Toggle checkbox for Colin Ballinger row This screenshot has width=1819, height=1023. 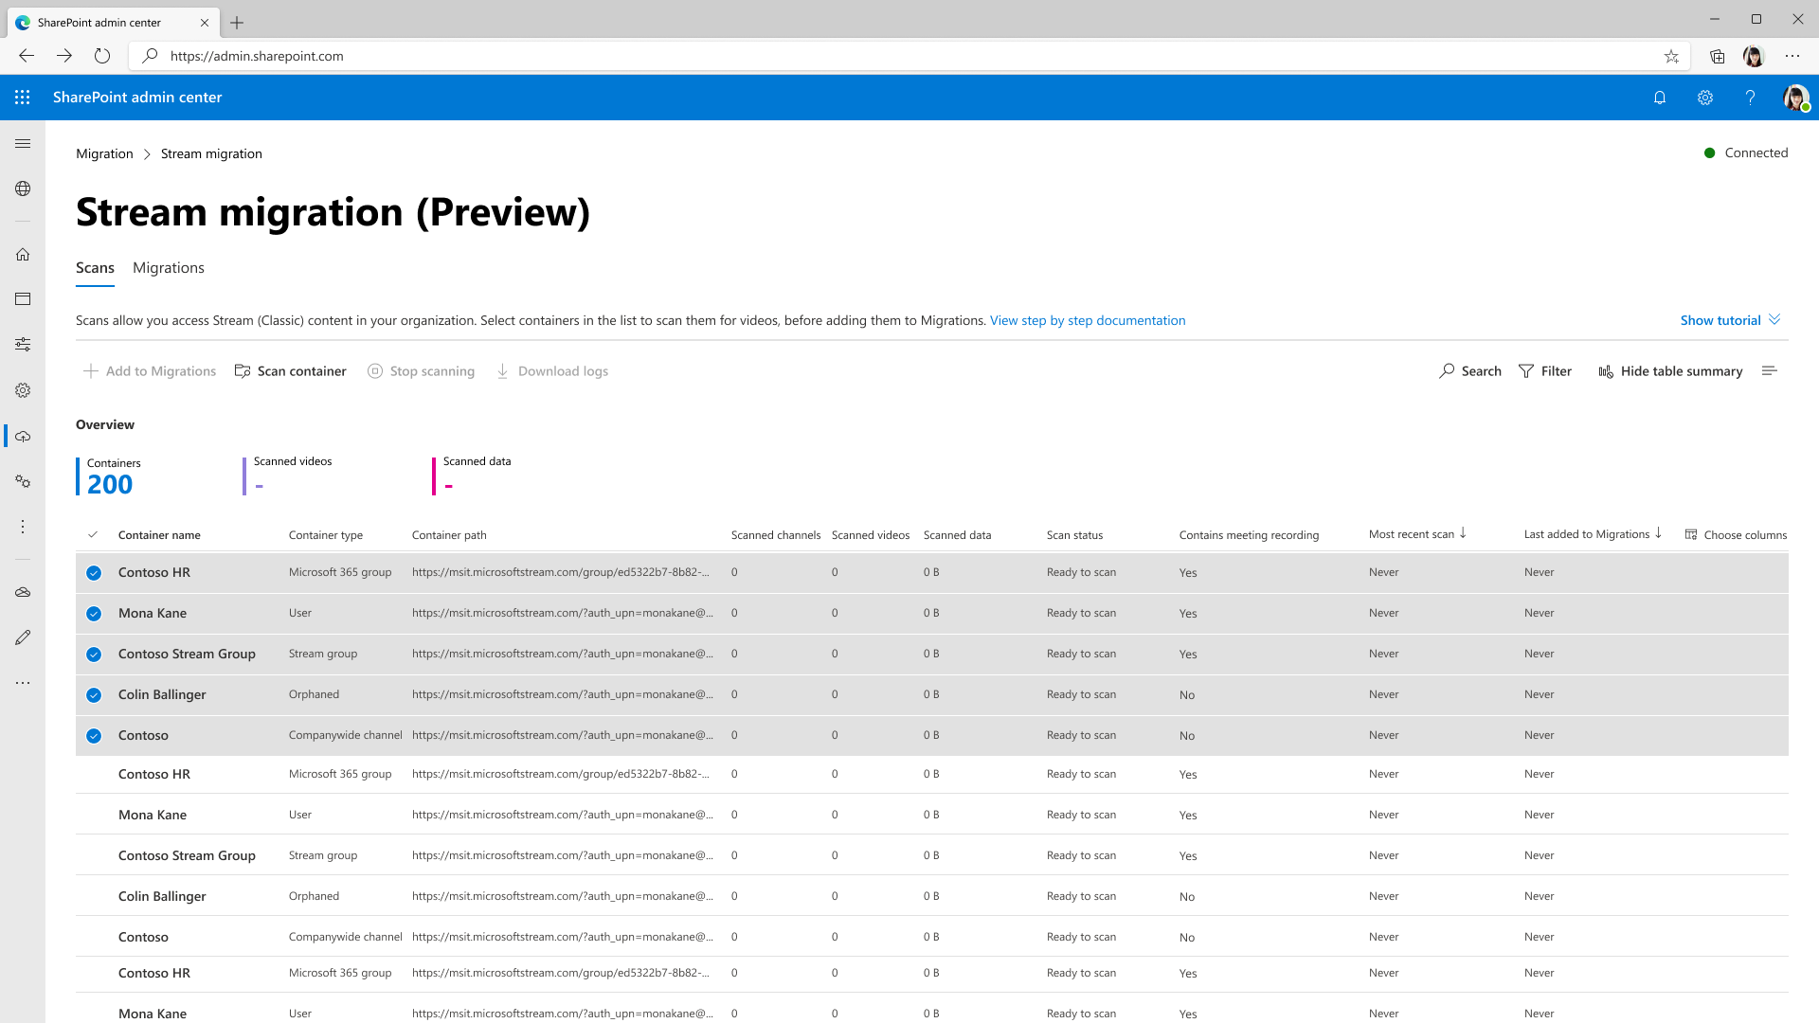point(94,694)
